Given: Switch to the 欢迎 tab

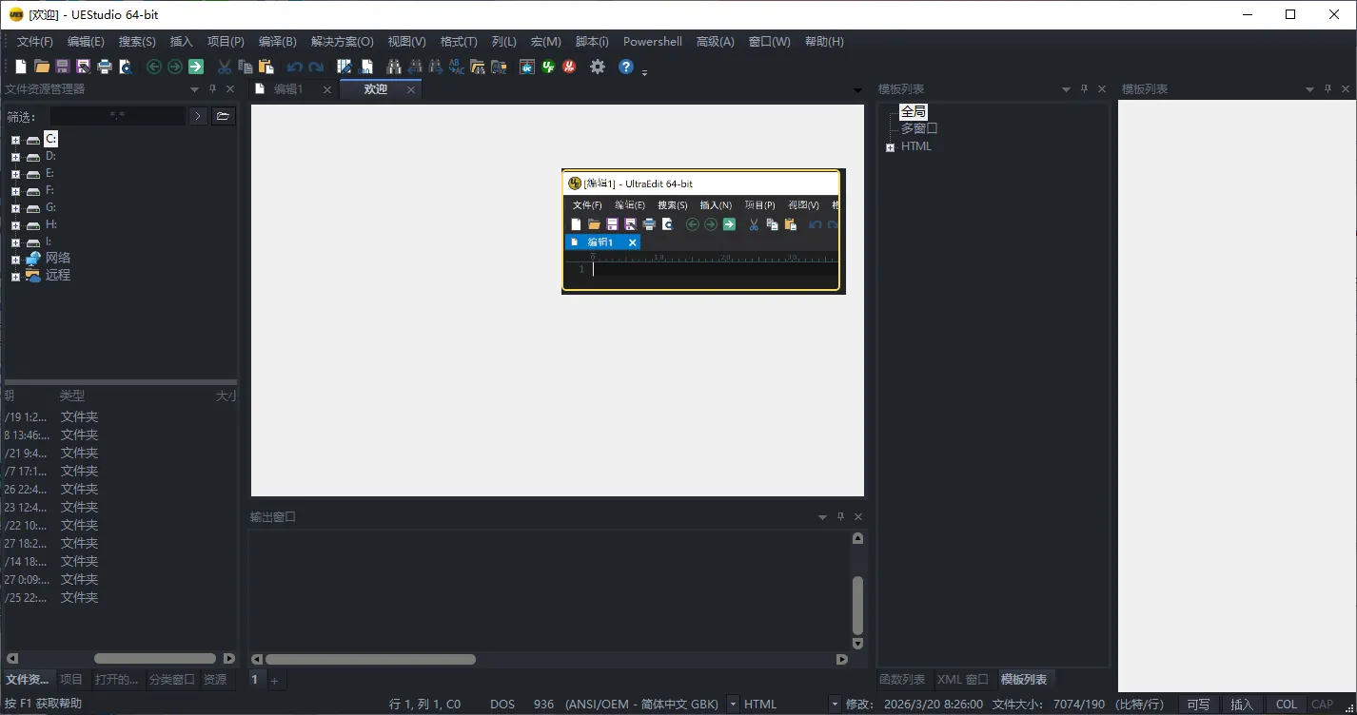Looking at the screenshot, I should coord(375,88).
